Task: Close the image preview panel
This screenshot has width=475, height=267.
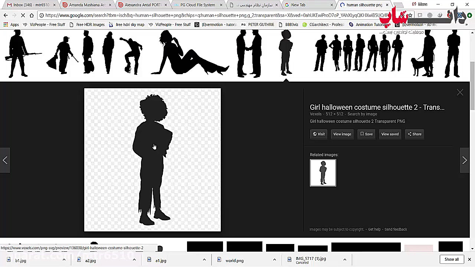Action: pos(460,92)
